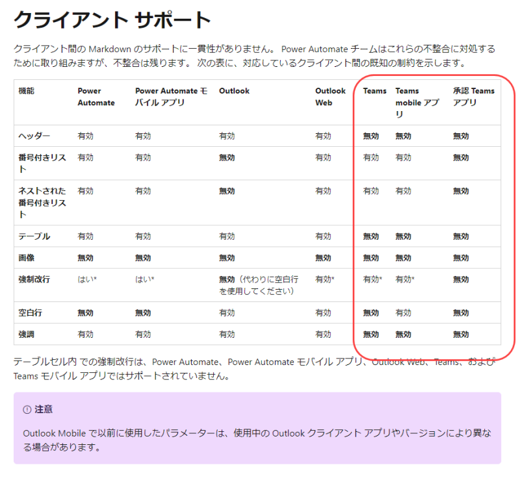This screenshot has height=480, width=520.
Task: Click the Outlook Mobile note paragraph
Action: 257,440
